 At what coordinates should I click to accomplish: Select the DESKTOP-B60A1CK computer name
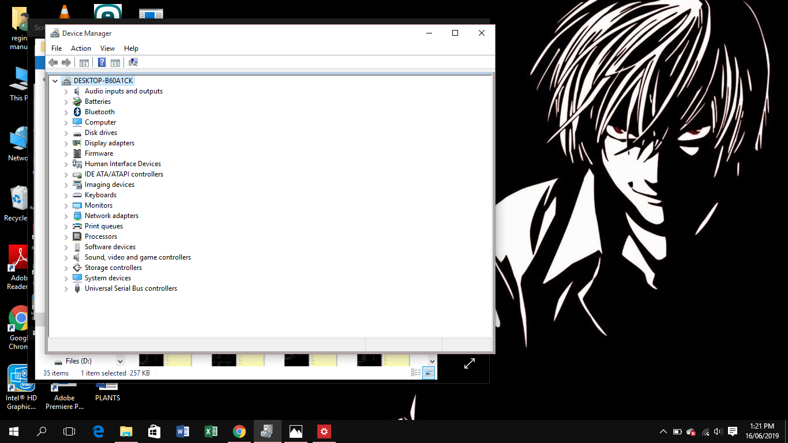[103, 81]
